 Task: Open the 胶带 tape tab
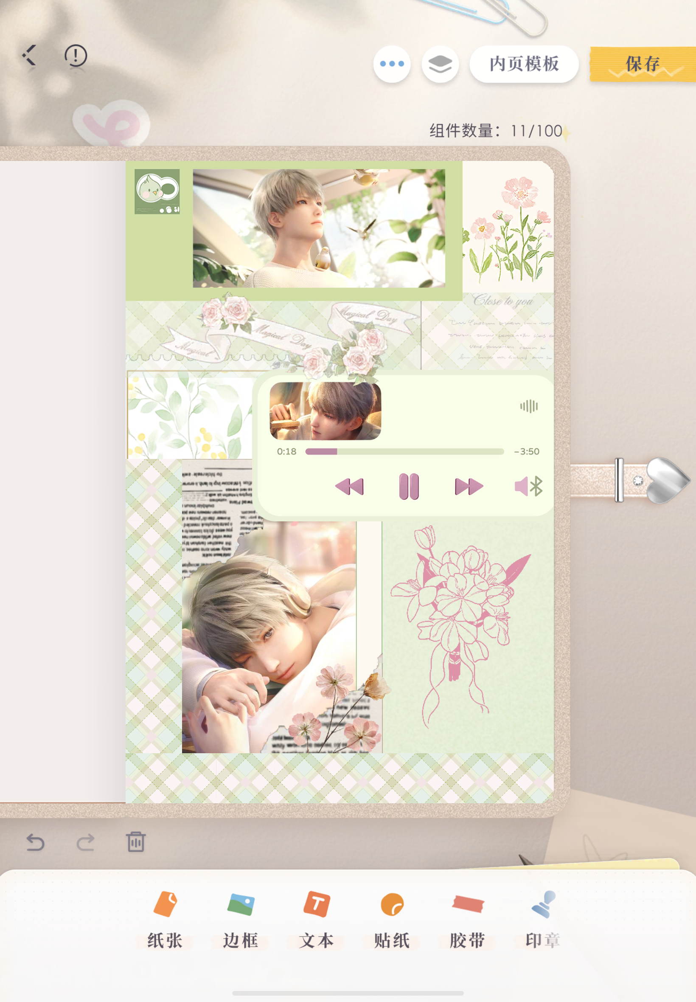tap(468, 920)
